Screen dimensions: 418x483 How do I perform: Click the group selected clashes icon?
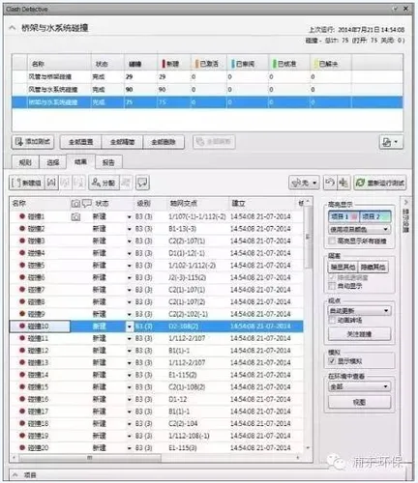[51, 183]
